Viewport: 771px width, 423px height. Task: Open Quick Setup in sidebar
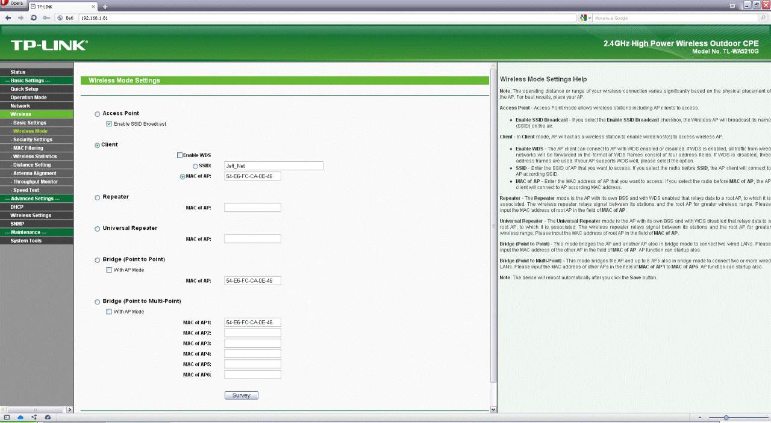(x=37, y=89)
